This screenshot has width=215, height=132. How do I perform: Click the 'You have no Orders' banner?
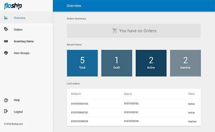pyautogui.click(x=134, y=31)
